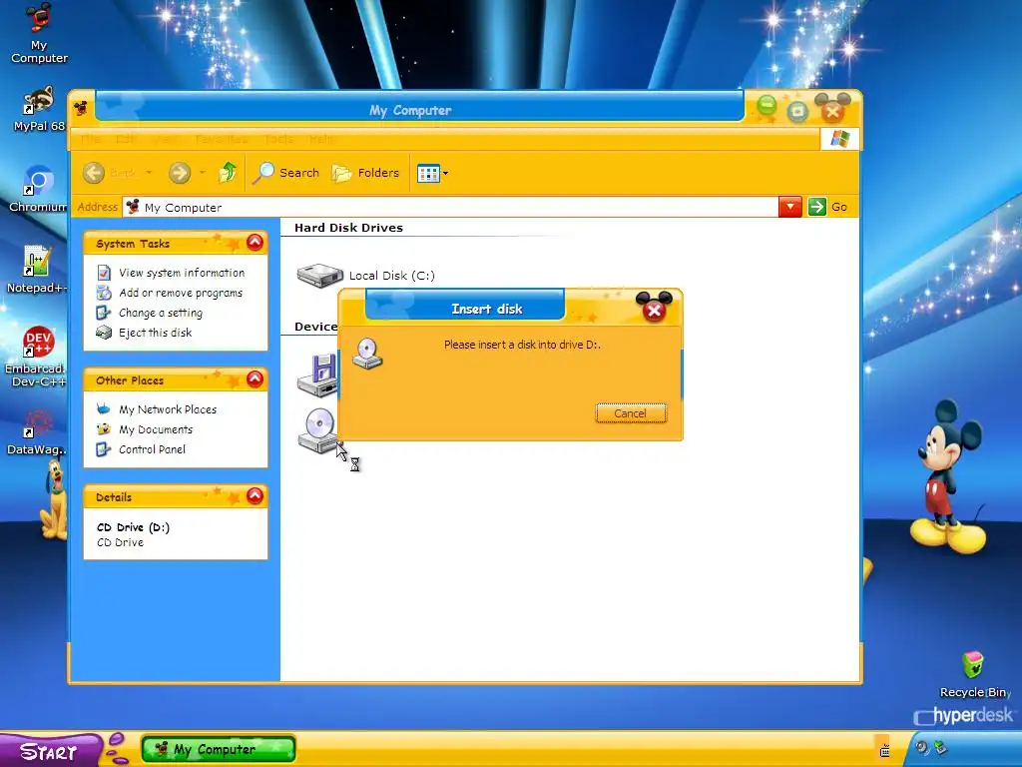Click the Forward arrow toolbar button
The height and width of the screenshot is (767, 1022).
pyautogui.click(x=180, y=173)
